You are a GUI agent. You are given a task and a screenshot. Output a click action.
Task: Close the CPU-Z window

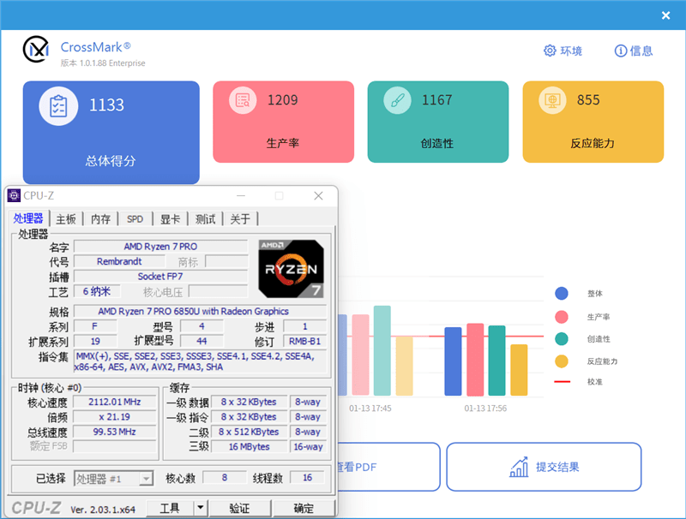point(318,196)
